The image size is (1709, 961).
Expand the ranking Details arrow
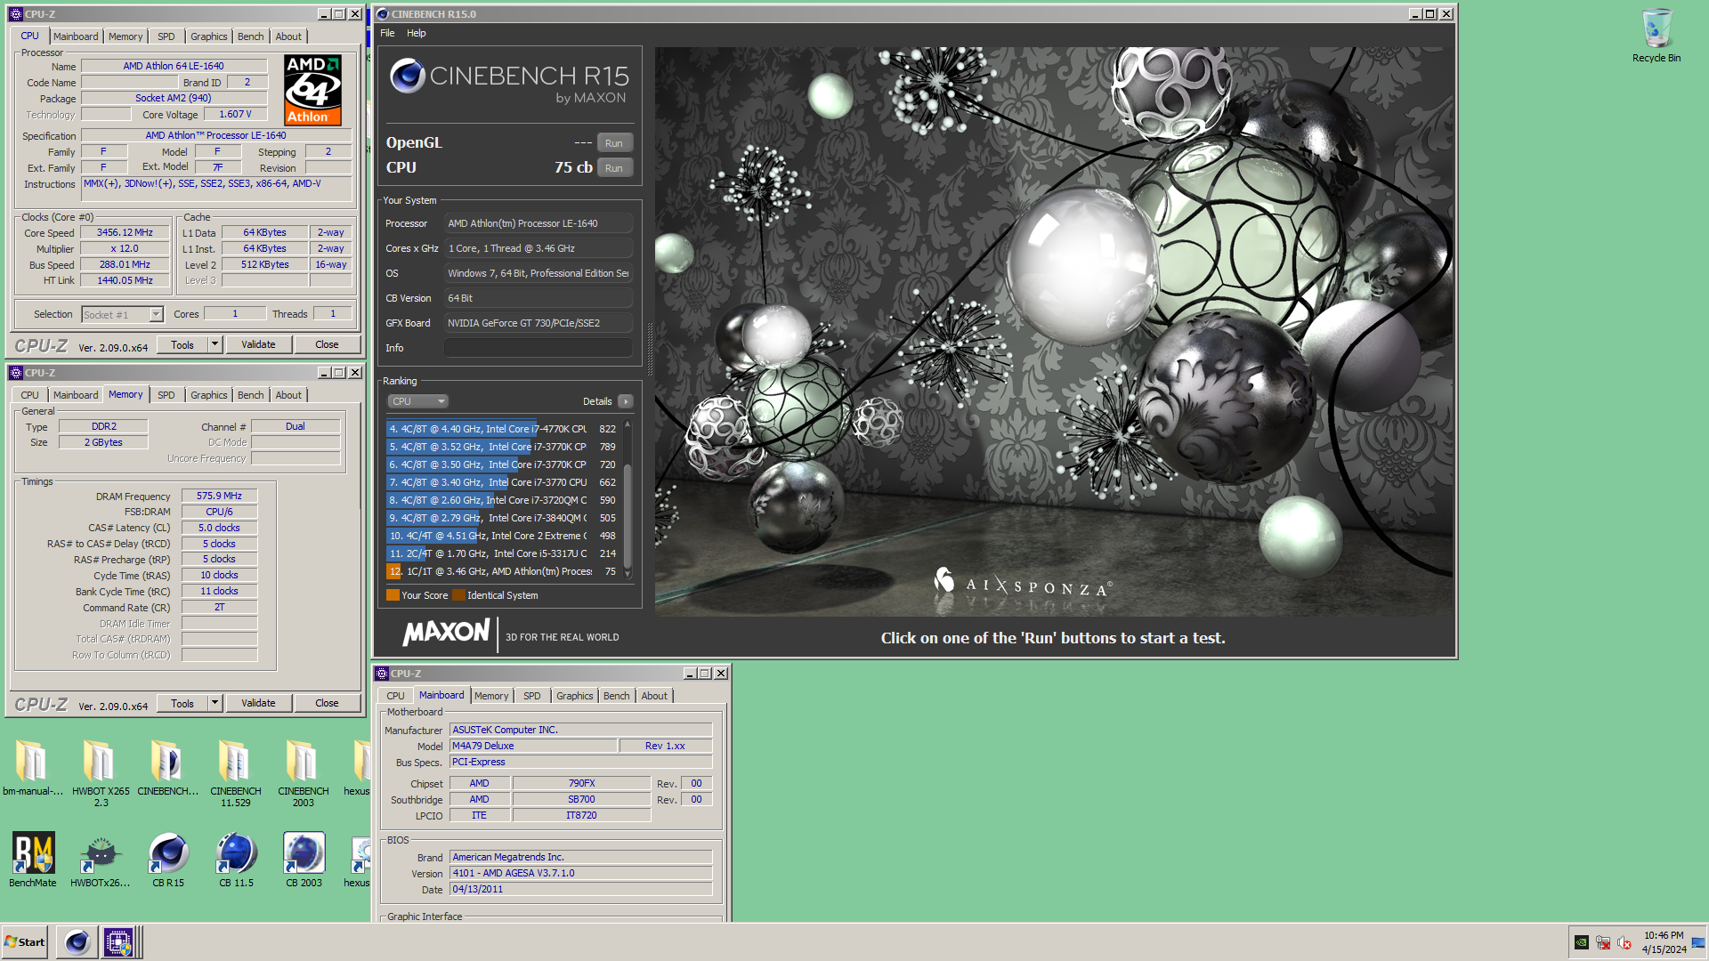(626, 401)
